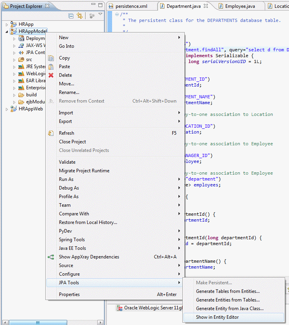Click the src package folder icon
The height and width of the screenshot is (325, 289).
pos(21,60)
